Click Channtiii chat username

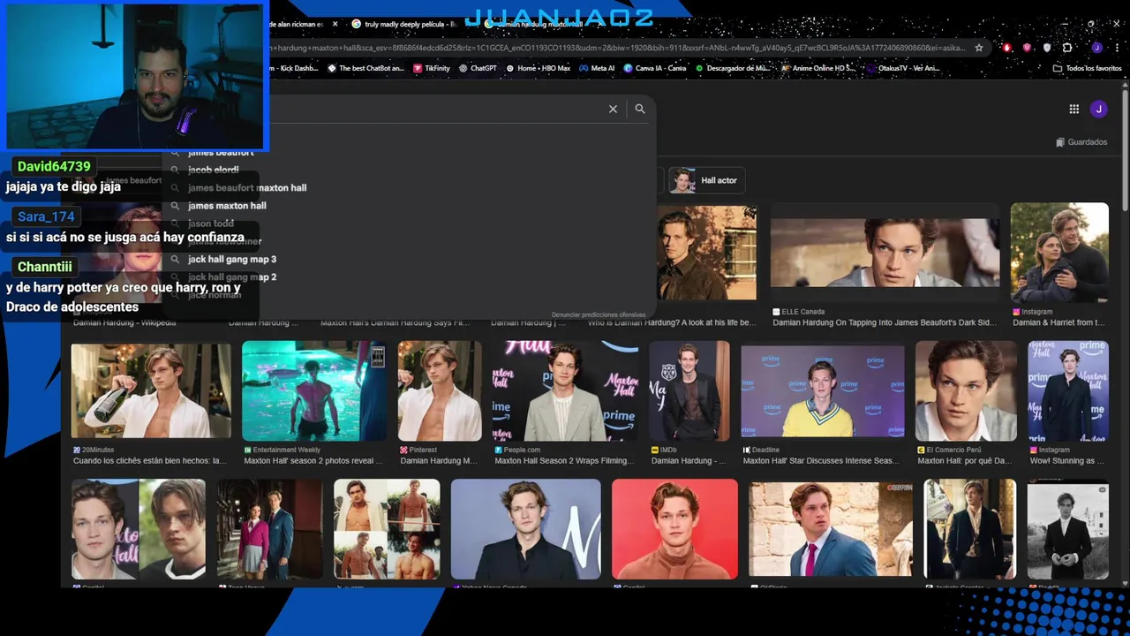pyautogui.click(x=44, y=267)
